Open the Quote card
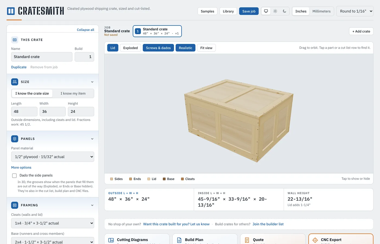380x244 pixels. tap(273, 239)
